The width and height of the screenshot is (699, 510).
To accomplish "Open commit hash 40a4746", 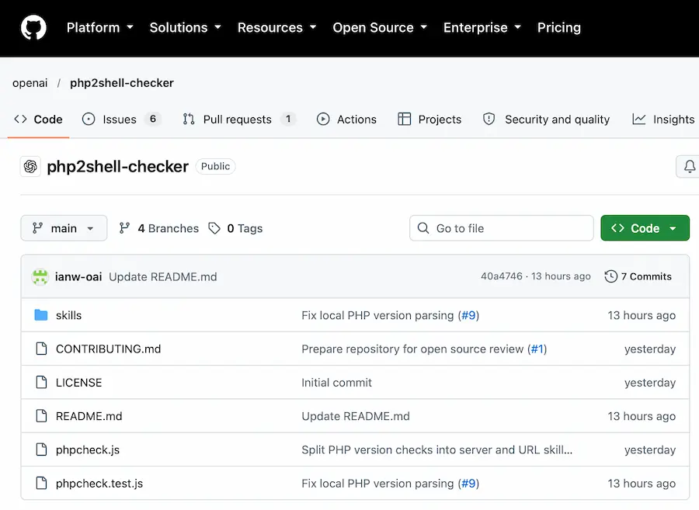I will tap(502, 276).
